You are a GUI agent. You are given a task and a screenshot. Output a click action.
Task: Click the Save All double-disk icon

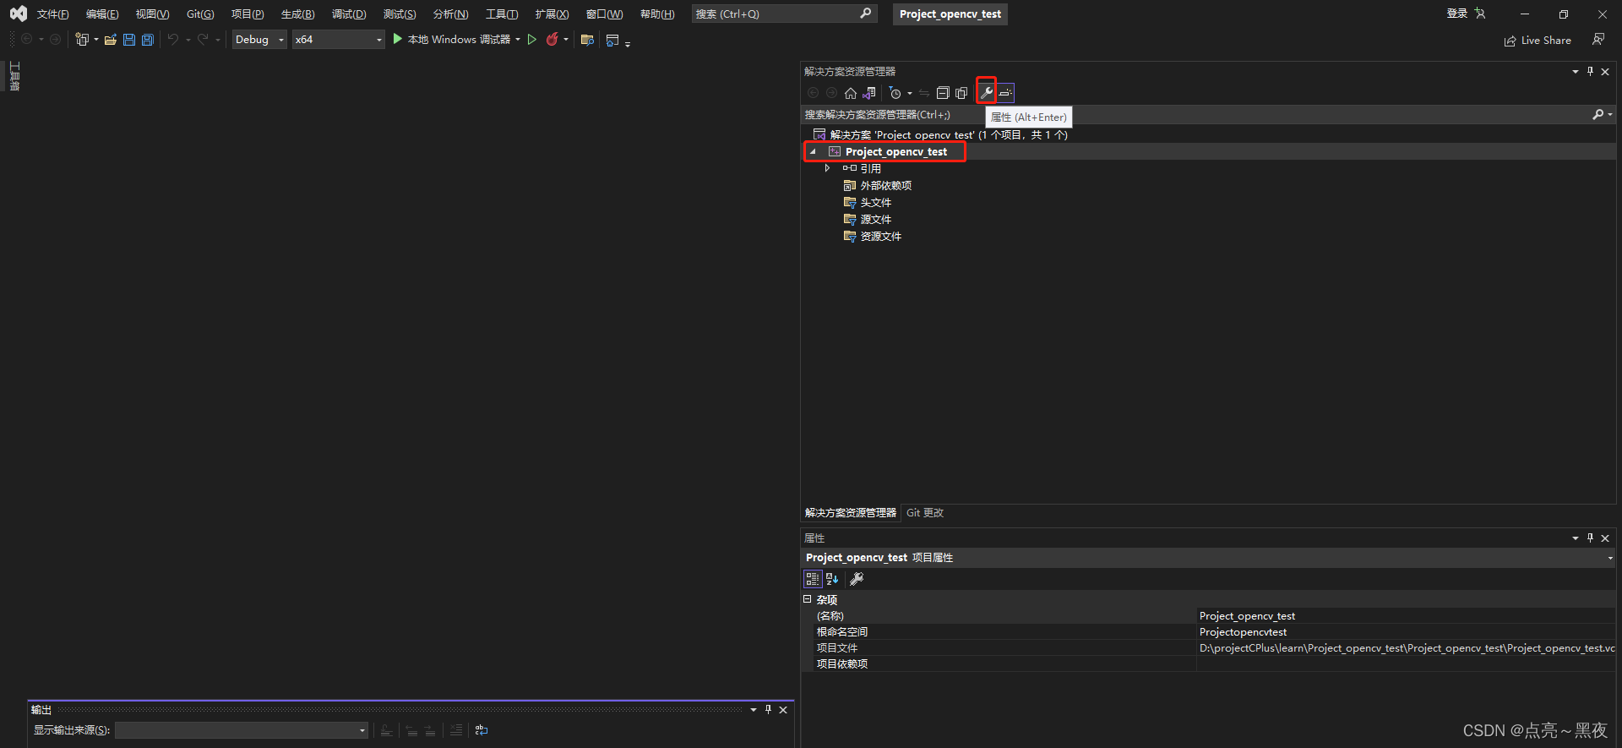(148, 40)
